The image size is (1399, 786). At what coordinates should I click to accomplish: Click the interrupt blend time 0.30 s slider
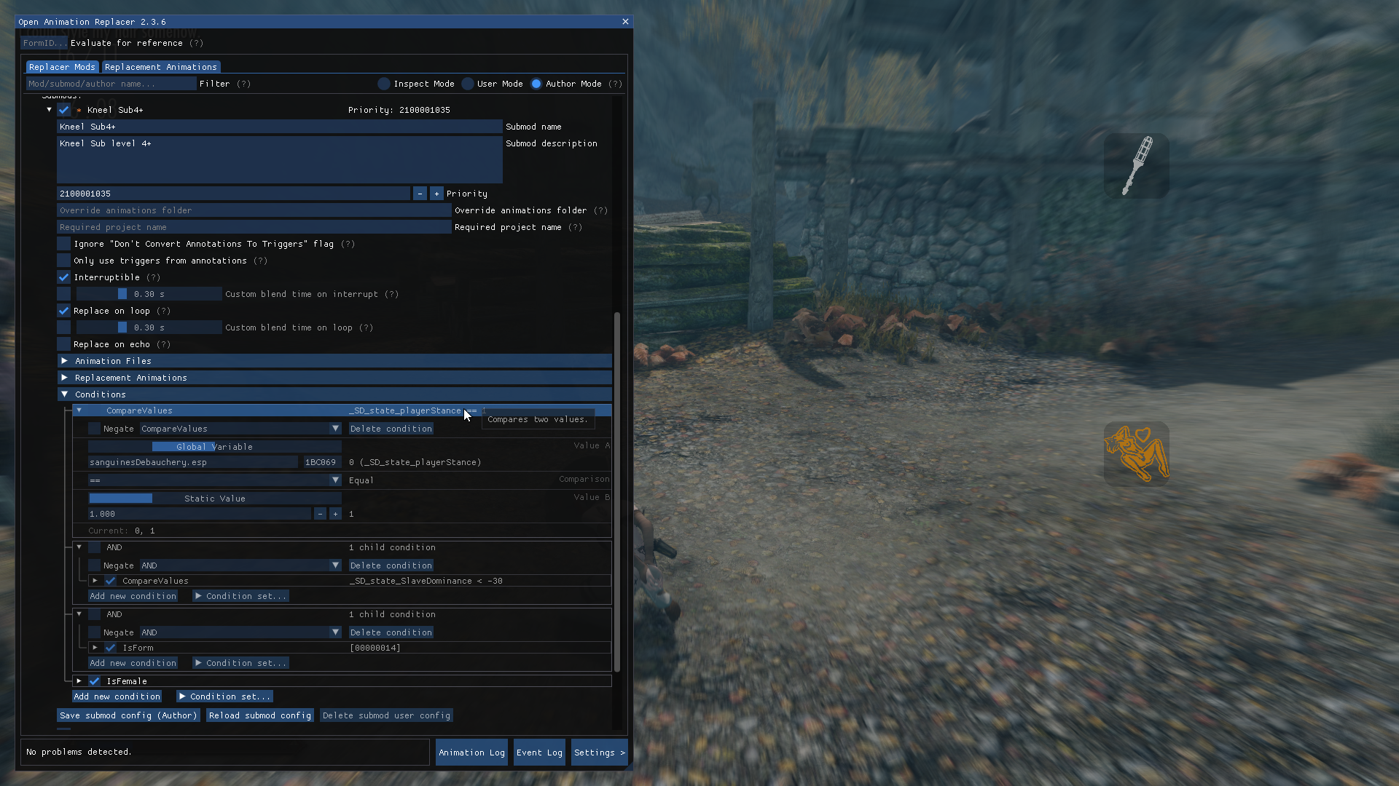tap(149, 294)
